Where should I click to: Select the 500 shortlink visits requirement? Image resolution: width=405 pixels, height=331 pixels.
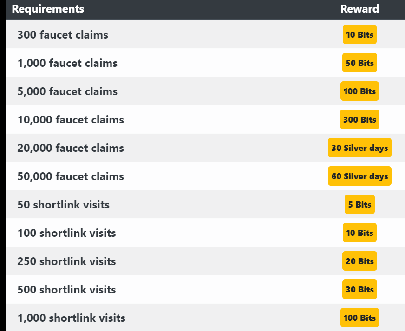click(66, 289)
